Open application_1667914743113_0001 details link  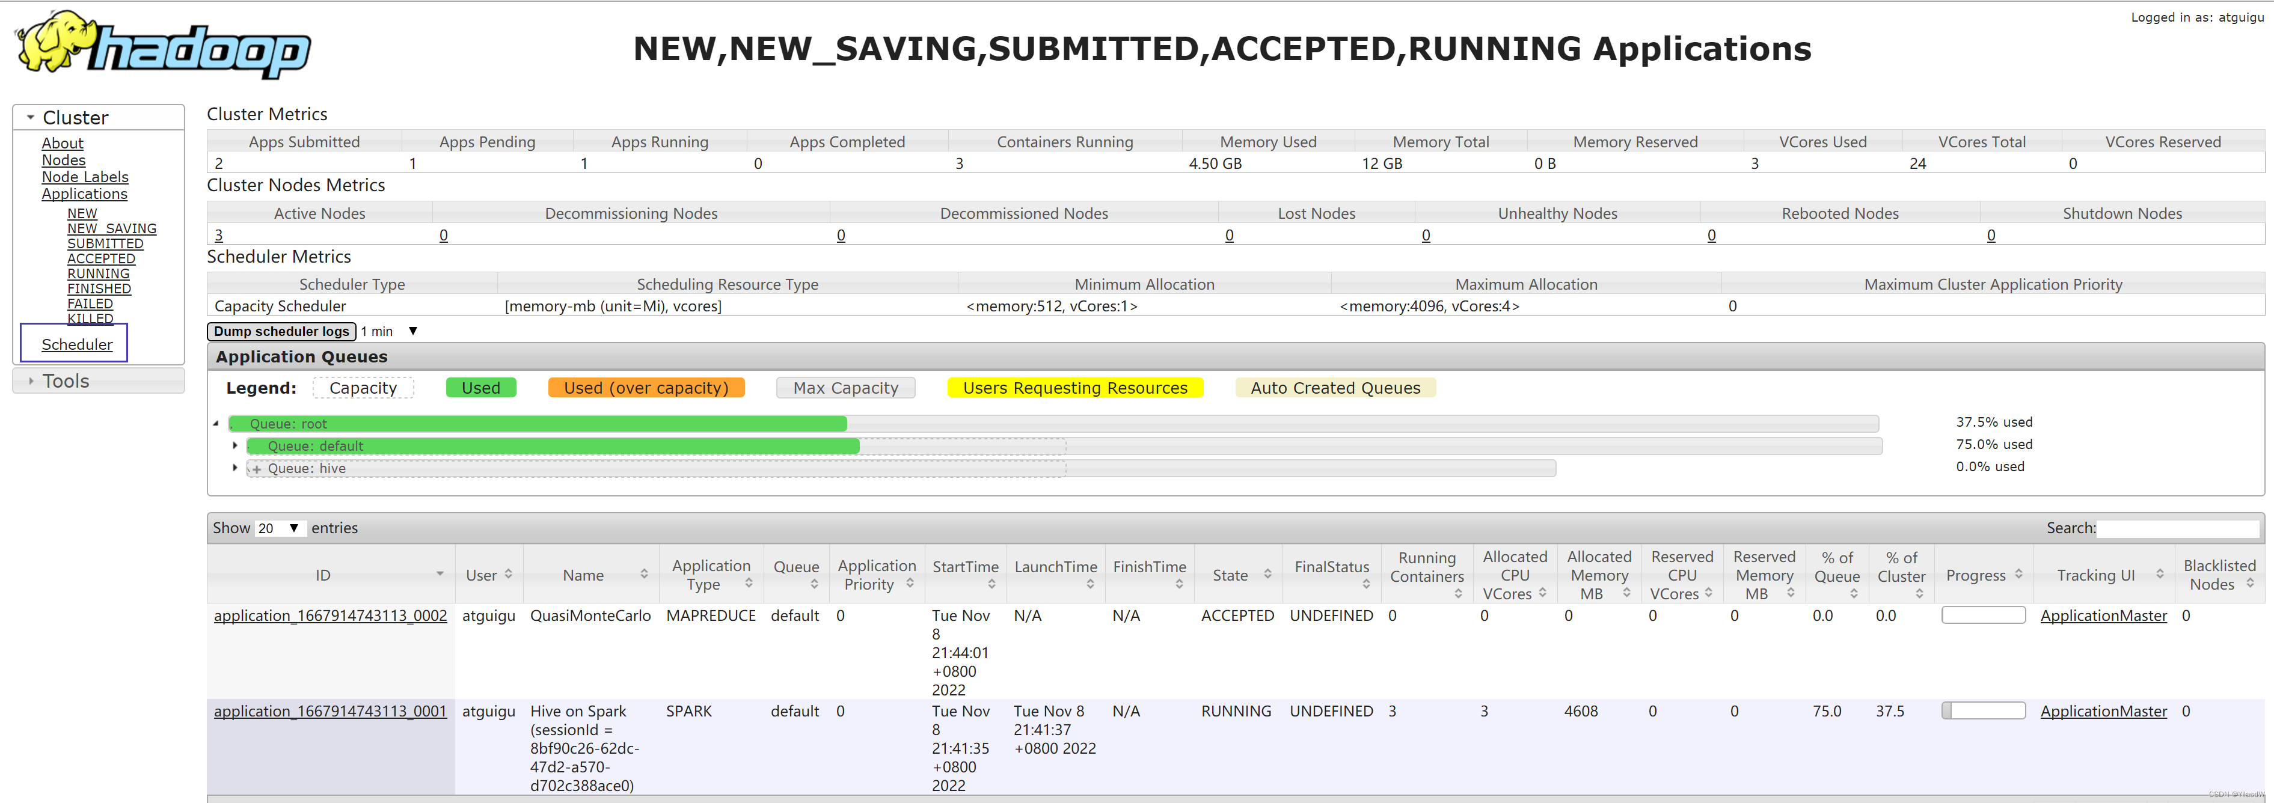[x=330, y=711]
